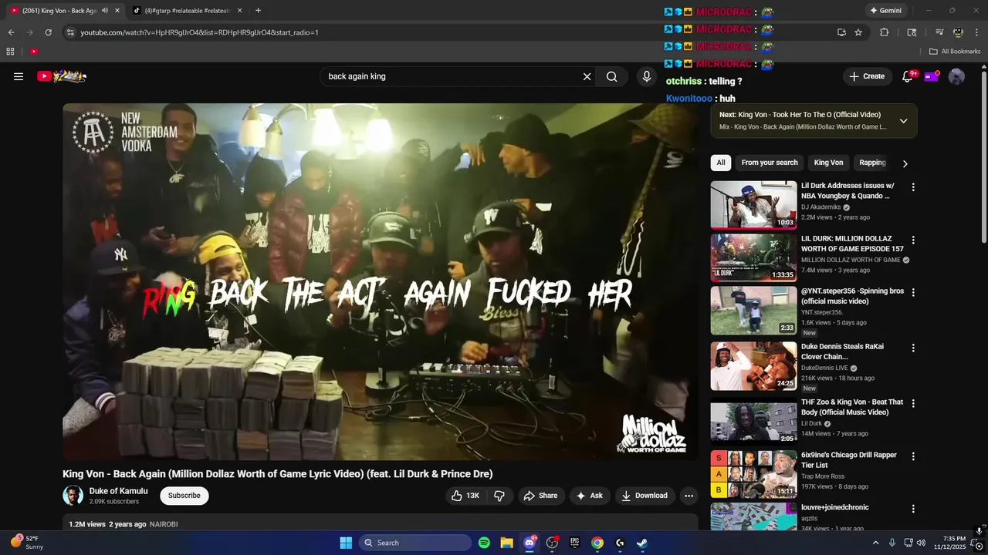This screenshot has height=555, width=988.
Task: Open Million Dollaz Episode 157 thumbnail
Action: 753,258
